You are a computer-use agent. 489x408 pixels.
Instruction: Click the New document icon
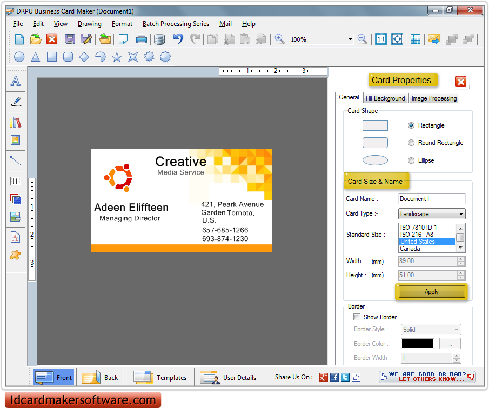click(x=19, y=39)
